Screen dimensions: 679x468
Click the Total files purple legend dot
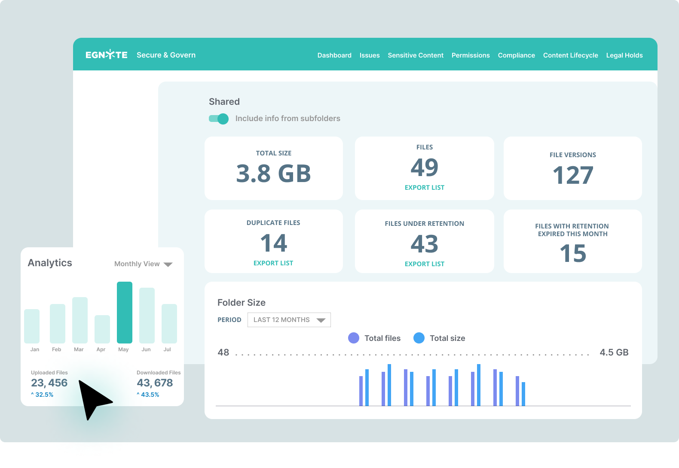(353, 338)
